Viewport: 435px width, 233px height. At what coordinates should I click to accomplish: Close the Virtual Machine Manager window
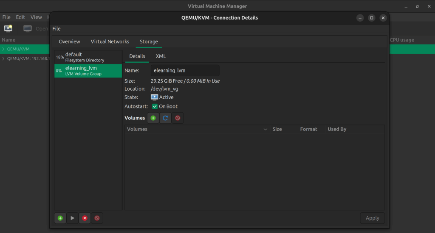(x=429, y=6)
